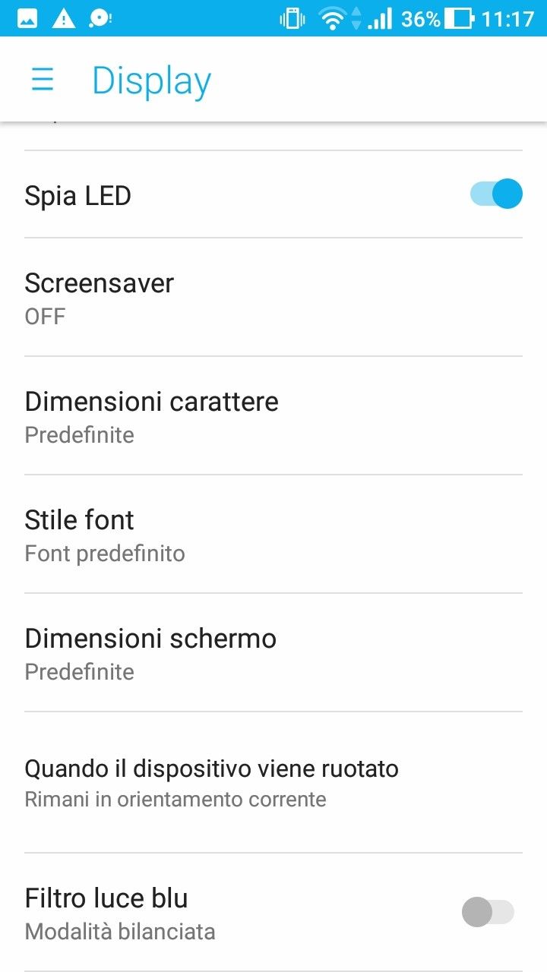The width and height of the screenshot is (547, 972).
Task: Tap the Wi-Fi status icon
Action: click(x=333, y=18)
